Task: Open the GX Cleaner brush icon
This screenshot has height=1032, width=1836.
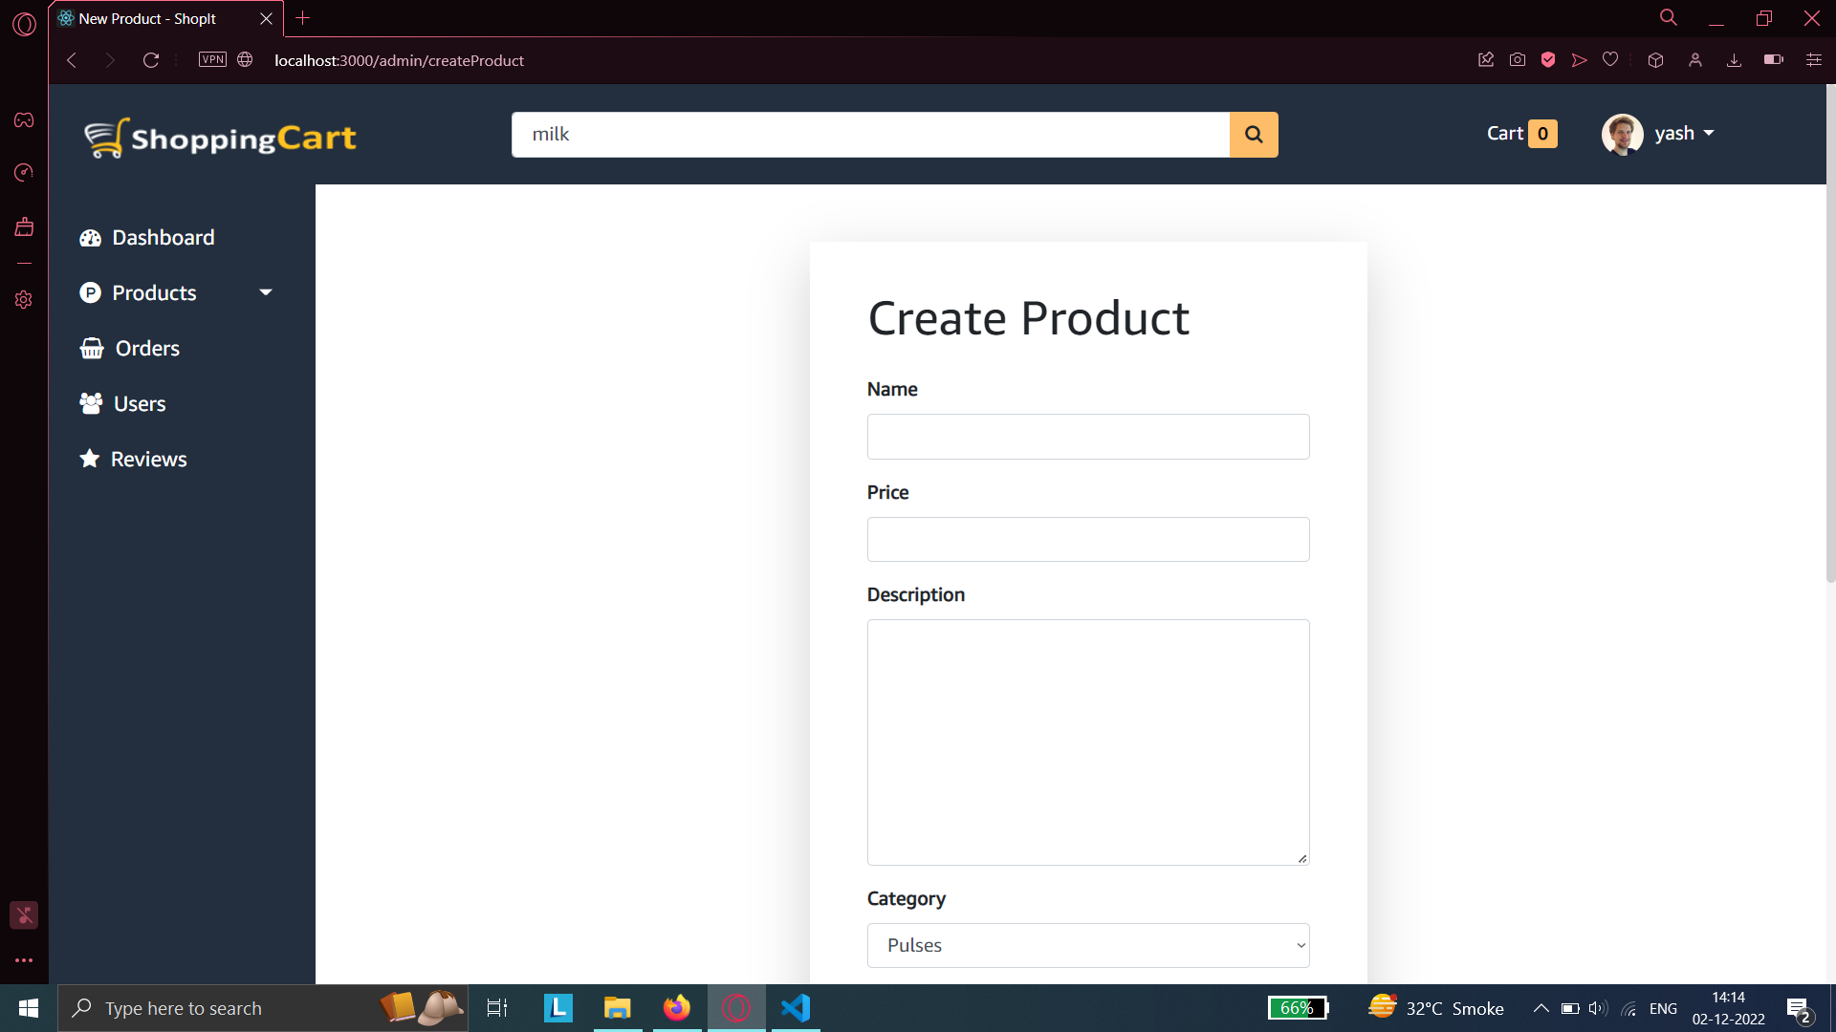Action: tap(23, 226)
